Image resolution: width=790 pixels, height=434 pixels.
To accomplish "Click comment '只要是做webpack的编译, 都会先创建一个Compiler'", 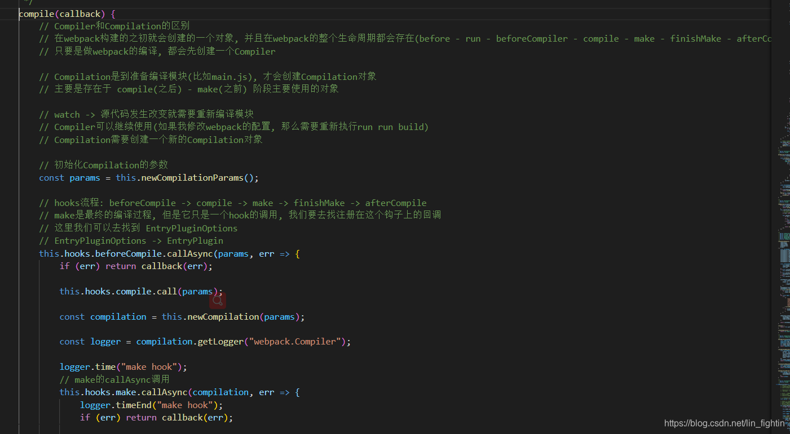I will 157,51.
